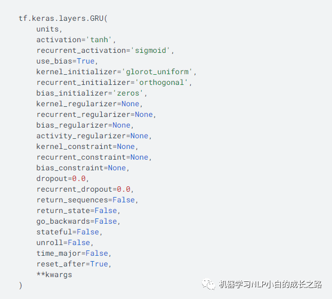Click the time_major=False line
The height and width of the screenshot is (299, 332).
tap(74, 253)
